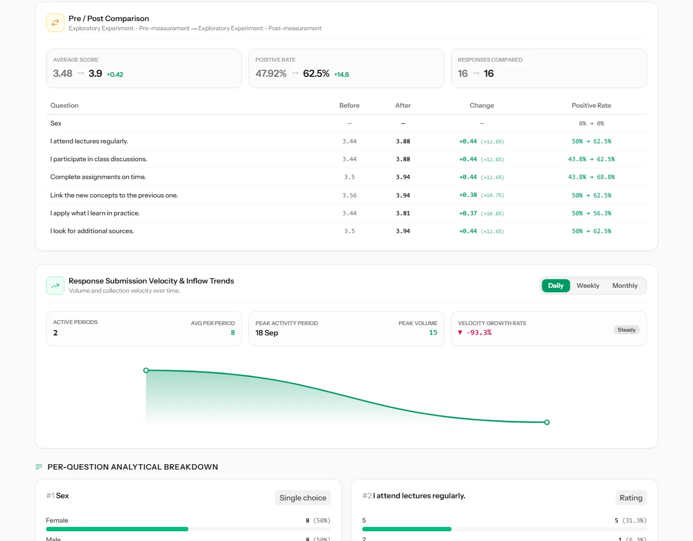Select the 'I apply what I learn in practice.' row
Screen dimensions: 693x541
[x=346, y=213]
